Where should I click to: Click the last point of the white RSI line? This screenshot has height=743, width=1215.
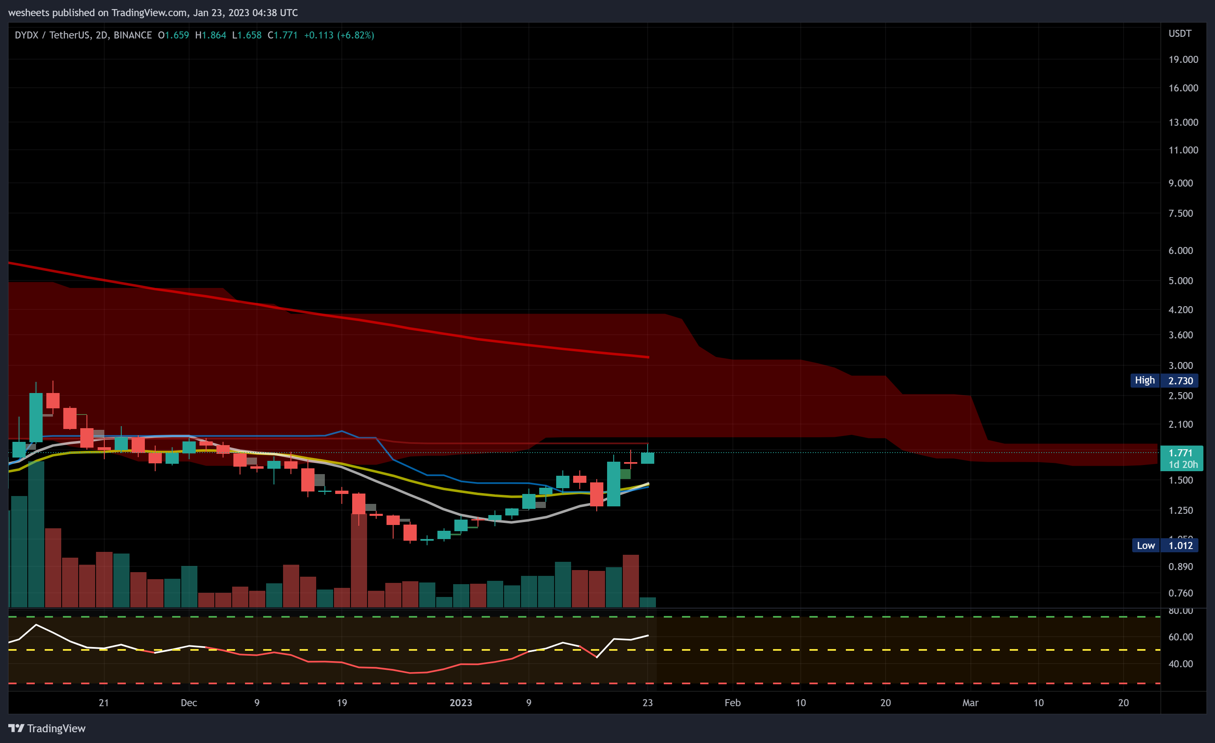(648, 635)
